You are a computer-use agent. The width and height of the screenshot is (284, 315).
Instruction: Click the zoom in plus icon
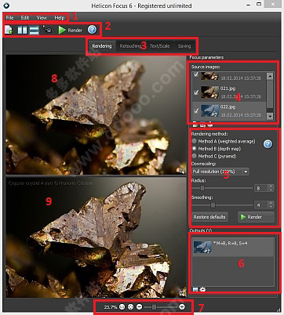182,307
